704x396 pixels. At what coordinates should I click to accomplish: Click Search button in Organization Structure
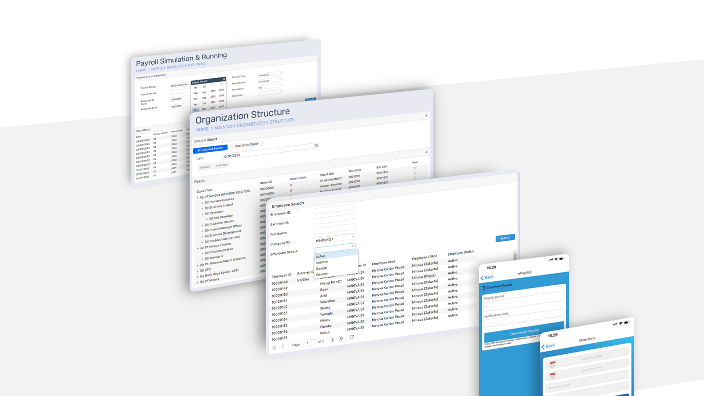point(205,167)
